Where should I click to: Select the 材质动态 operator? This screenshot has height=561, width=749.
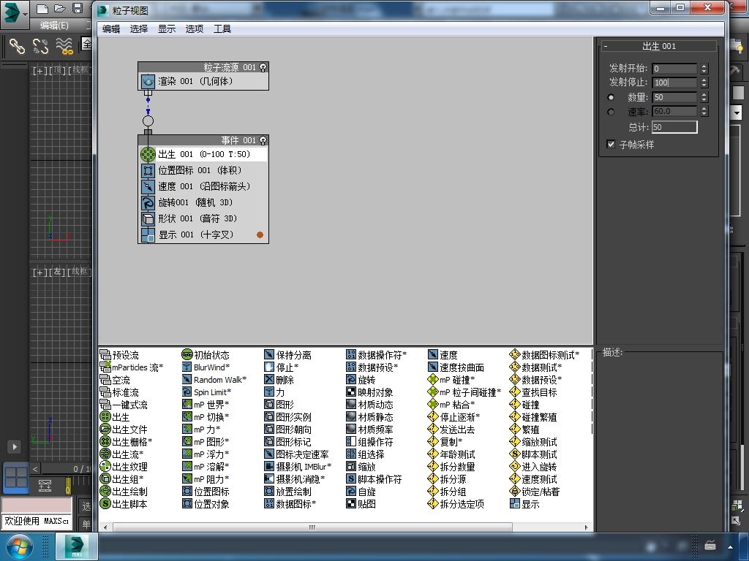pos(369,405)
